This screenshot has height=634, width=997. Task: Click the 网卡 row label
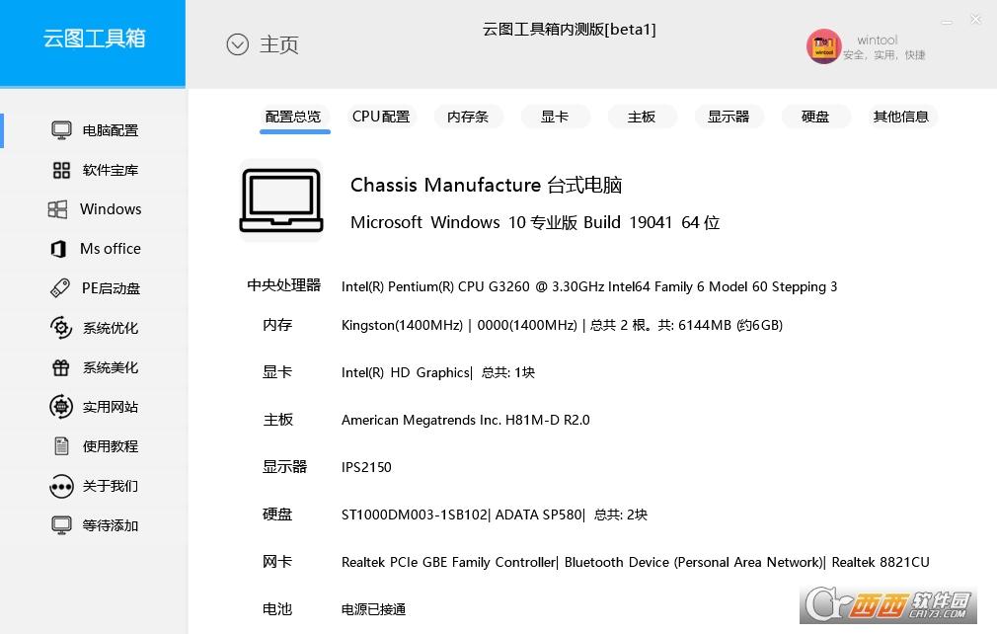[277, 562]
